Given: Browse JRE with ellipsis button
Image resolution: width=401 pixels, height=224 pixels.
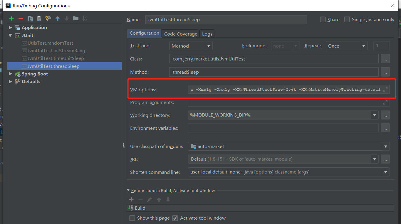Looking at the screenshot, I should click(x=385, y=159).
